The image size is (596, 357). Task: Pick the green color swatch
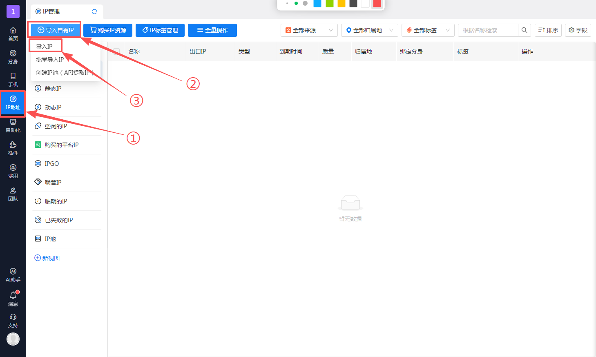pos(329,3)
